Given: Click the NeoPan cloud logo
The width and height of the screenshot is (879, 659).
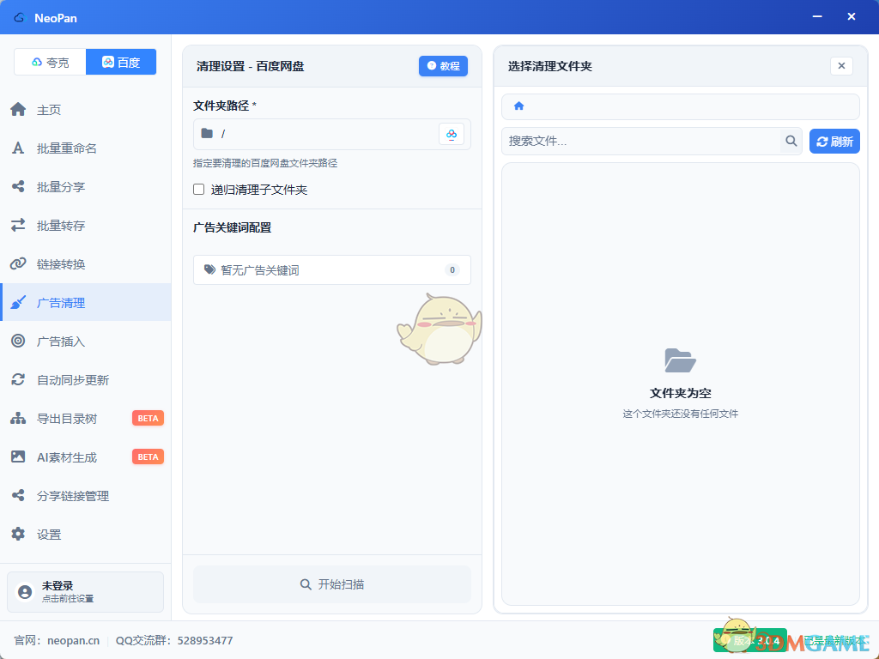Looking at the screenshot, I should [x=19, y=17].
